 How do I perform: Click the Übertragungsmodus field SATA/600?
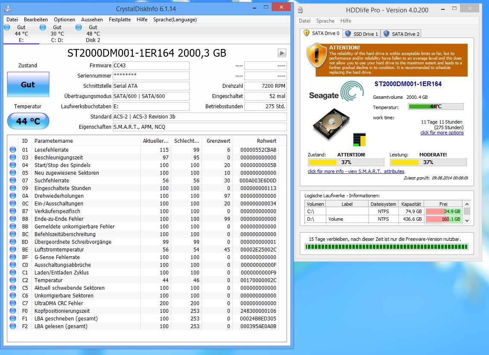(x=151, y=96)
